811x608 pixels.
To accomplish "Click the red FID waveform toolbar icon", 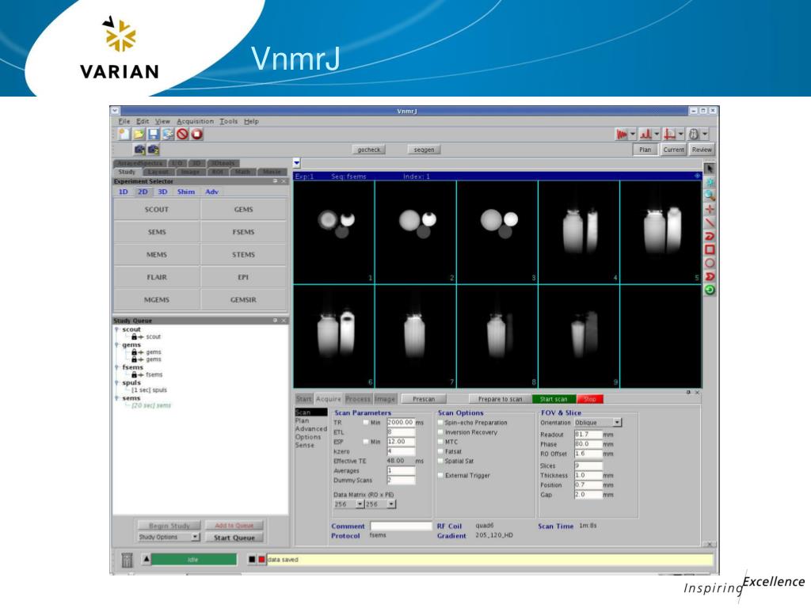I will tap(621, 135).
